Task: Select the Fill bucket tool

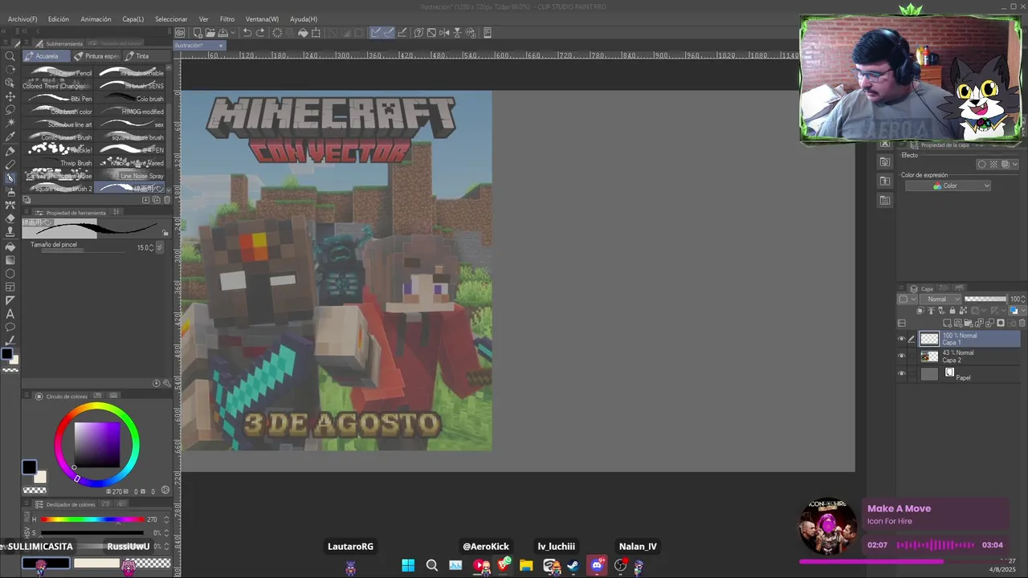Action: (x=10, y=246)
